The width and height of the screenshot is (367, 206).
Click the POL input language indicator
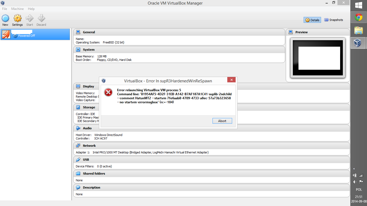pos(359,189)
